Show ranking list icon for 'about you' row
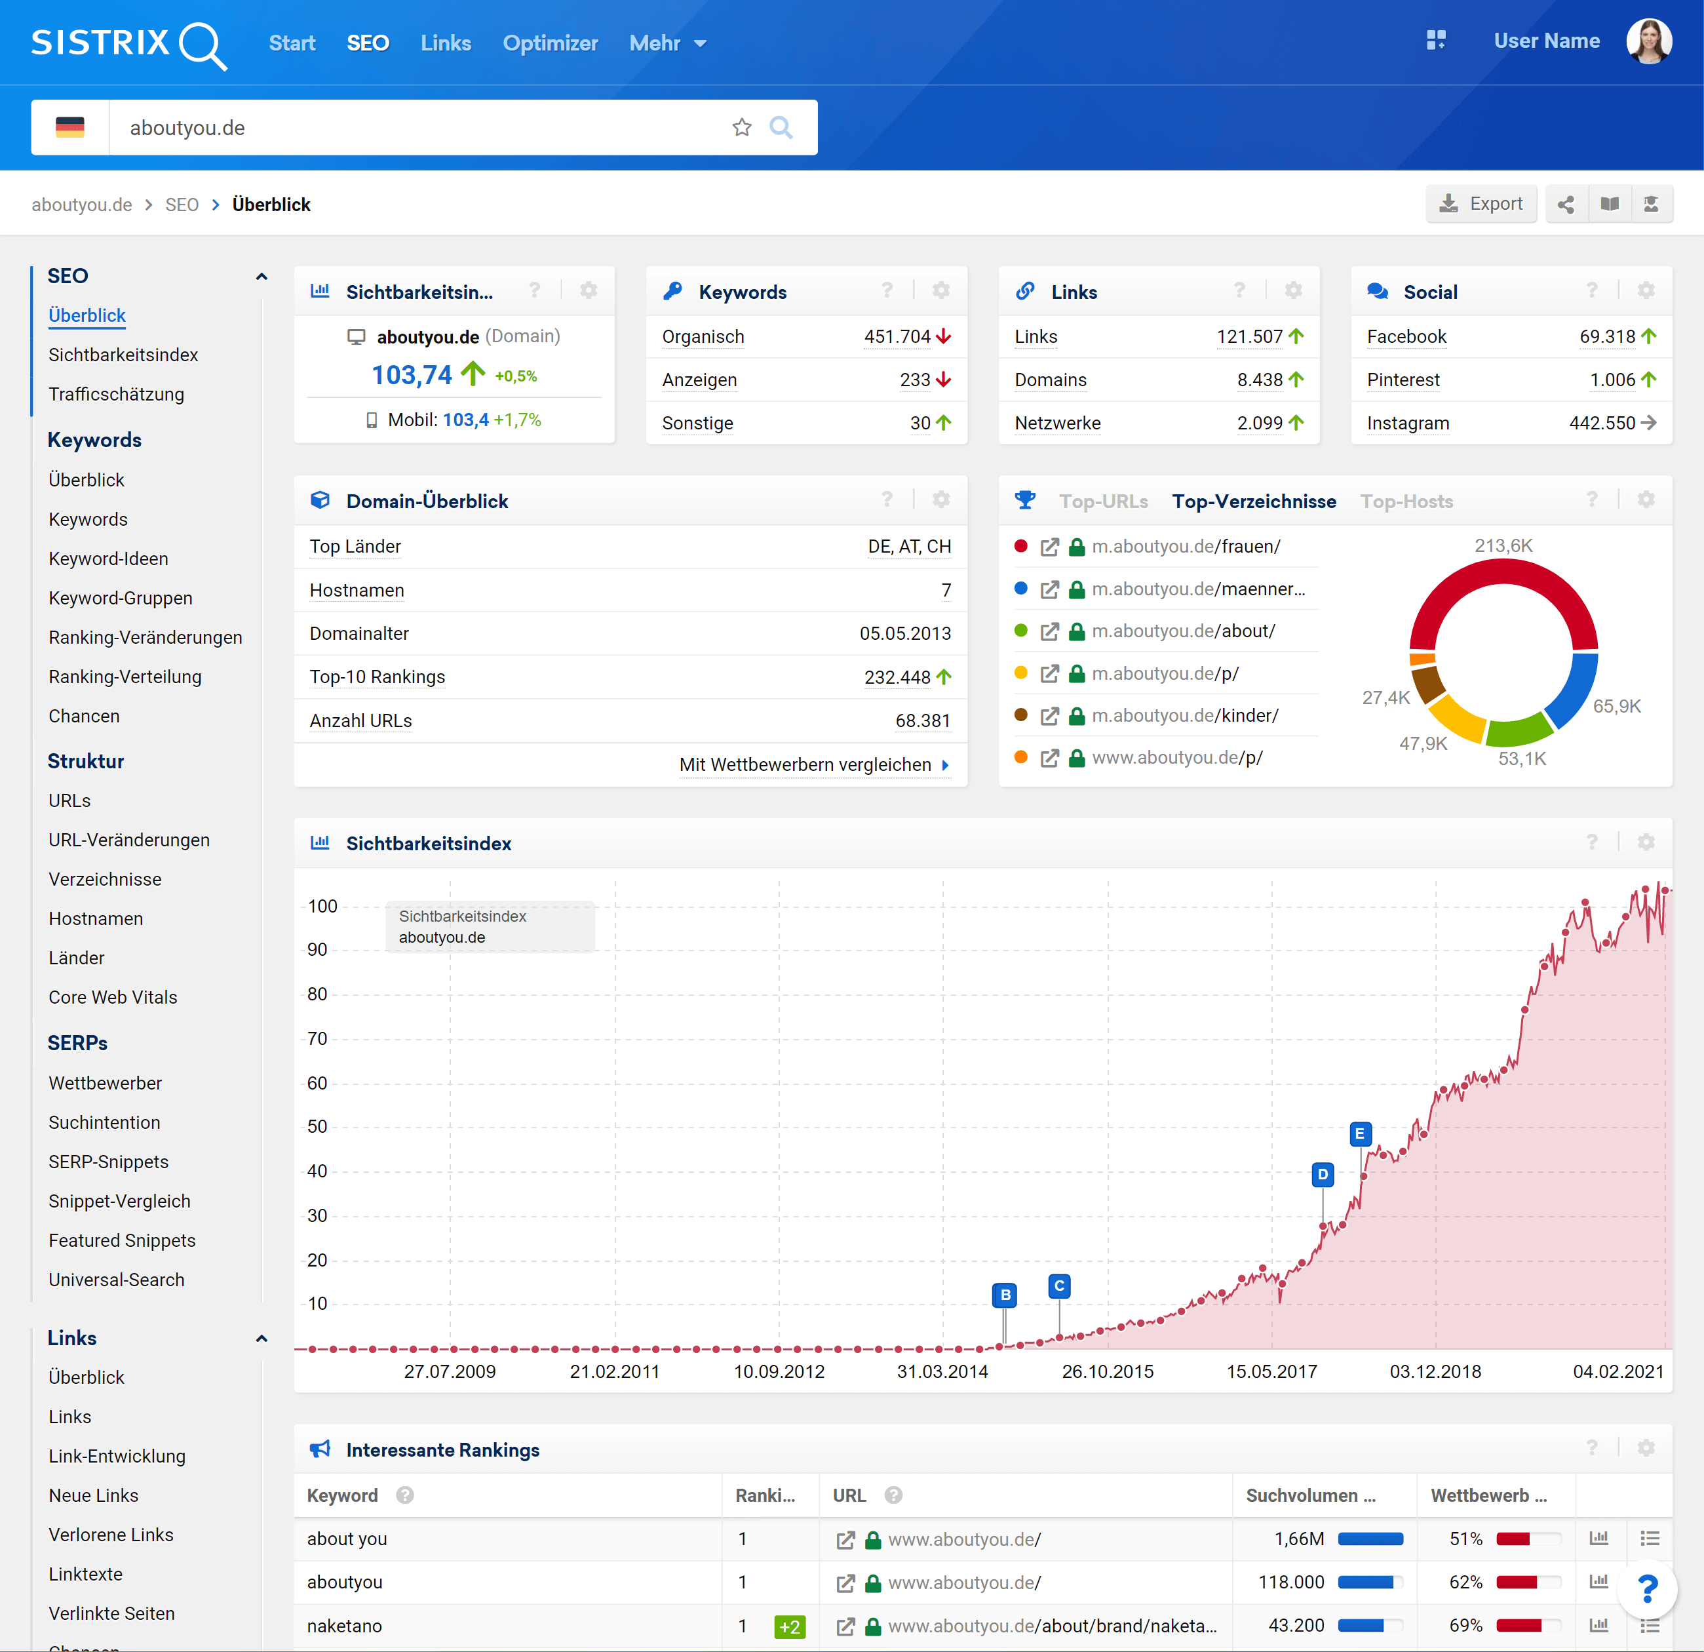1704x1652 pixels. click(x=1649, y=1539)
